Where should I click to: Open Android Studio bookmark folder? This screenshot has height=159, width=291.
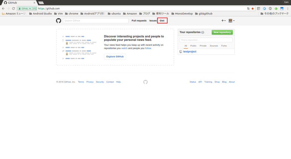(40, 14)
